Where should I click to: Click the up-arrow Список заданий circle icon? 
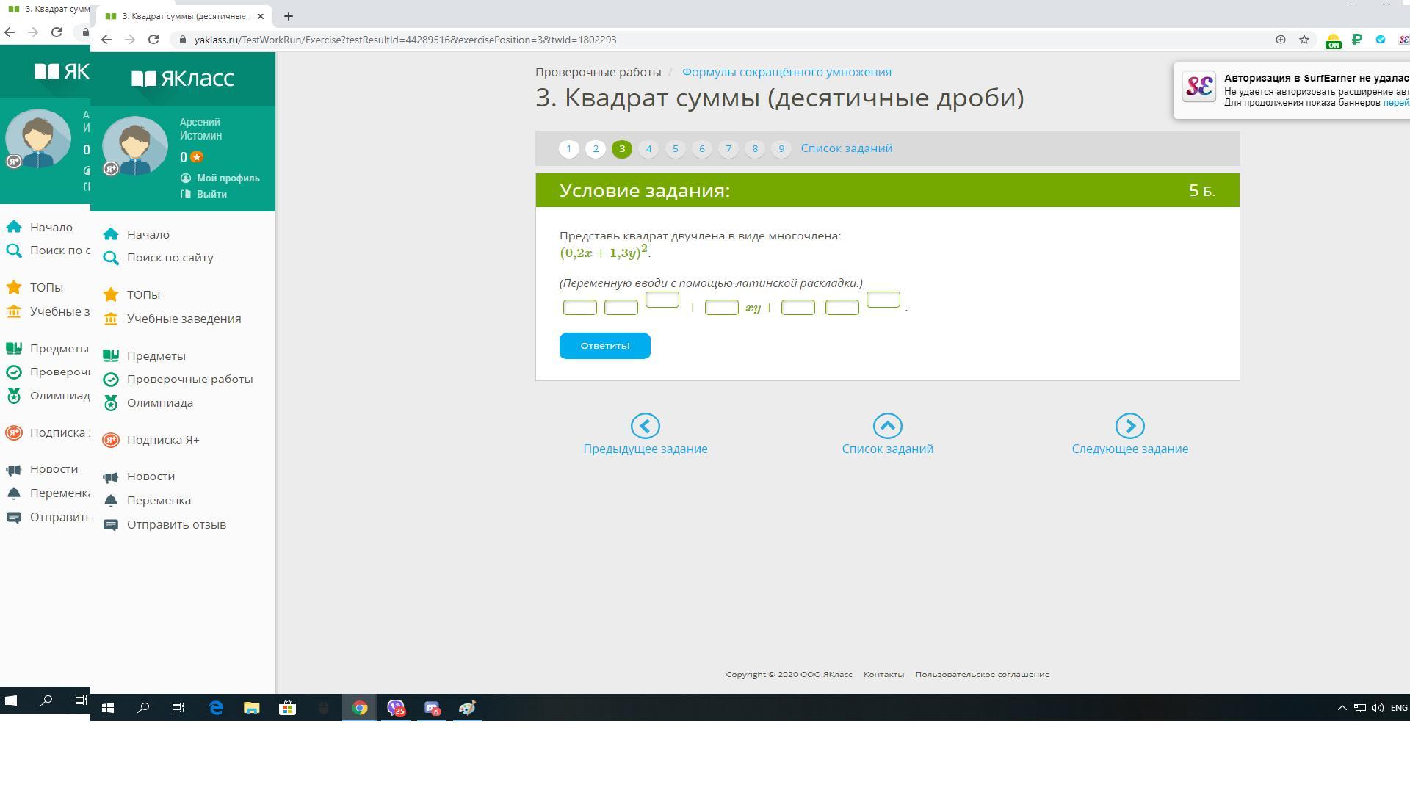[887, 426]
